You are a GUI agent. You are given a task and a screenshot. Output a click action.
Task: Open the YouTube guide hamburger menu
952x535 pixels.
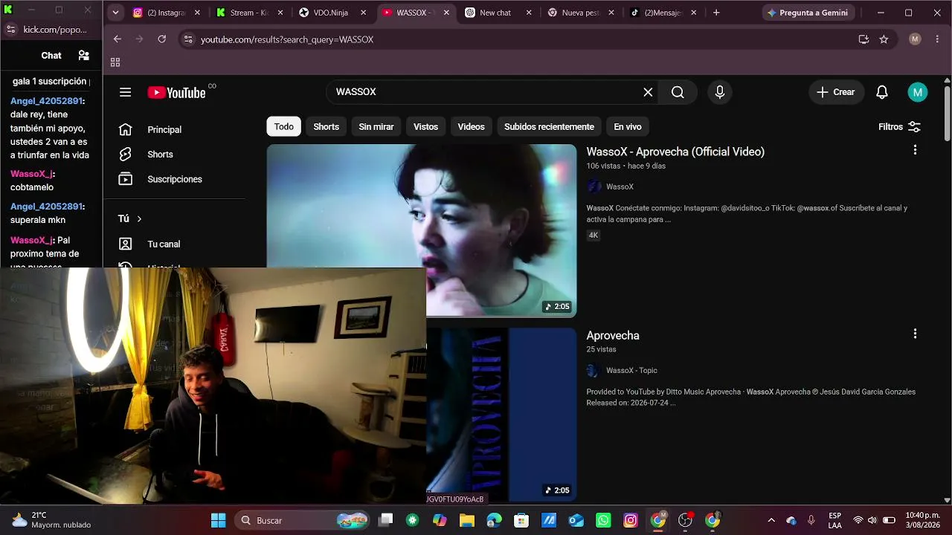coord(125,92)
